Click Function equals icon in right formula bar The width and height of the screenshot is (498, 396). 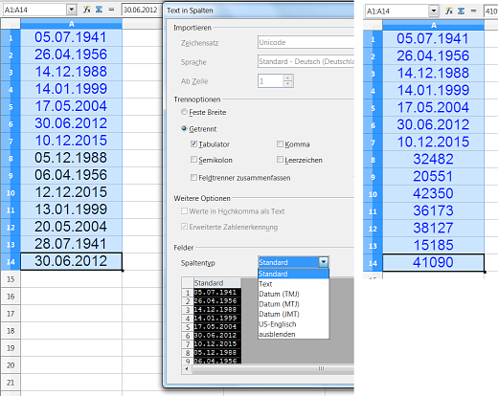[x=473, y=11]
